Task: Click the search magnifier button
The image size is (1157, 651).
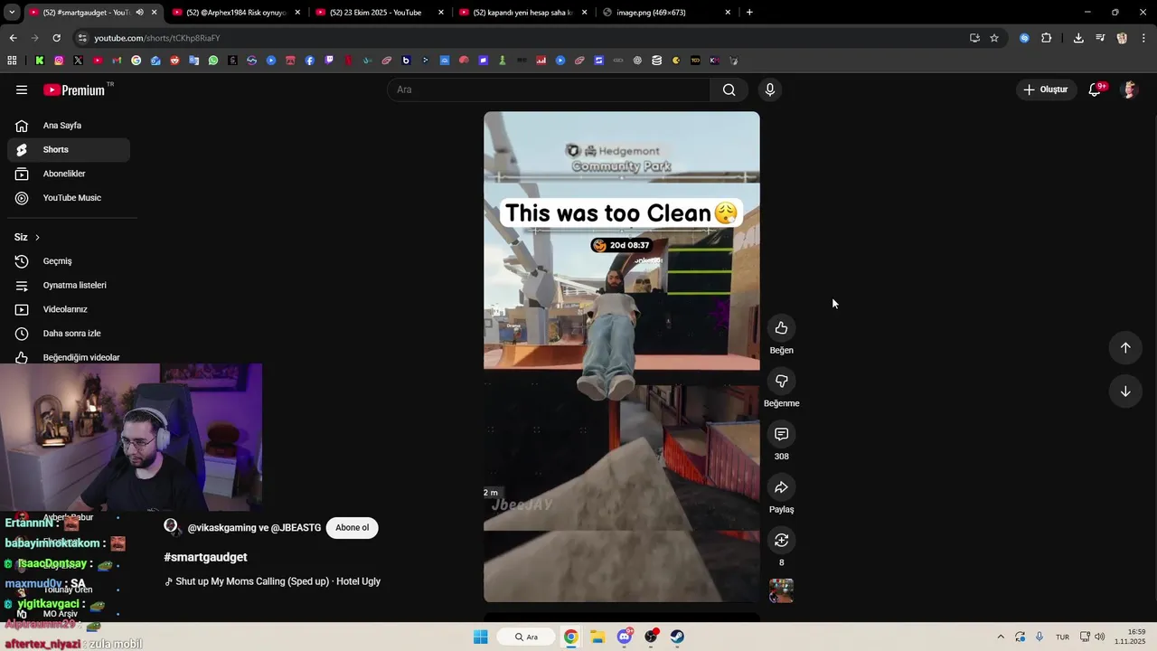Action: coord(729,90)
